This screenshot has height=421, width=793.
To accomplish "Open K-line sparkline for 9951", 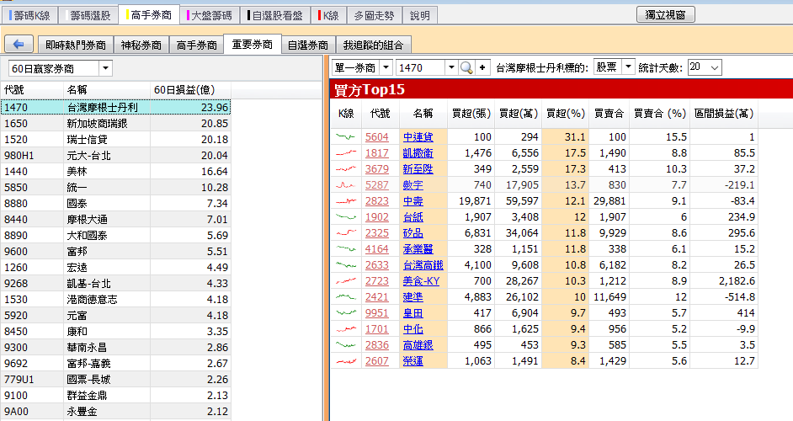I will (346, 313).
